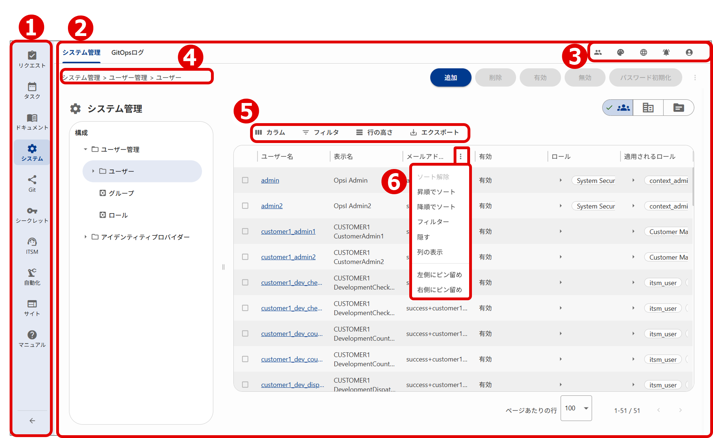
Task: Choose 昇順でソート from the column menu
Action: click(436, 192)
